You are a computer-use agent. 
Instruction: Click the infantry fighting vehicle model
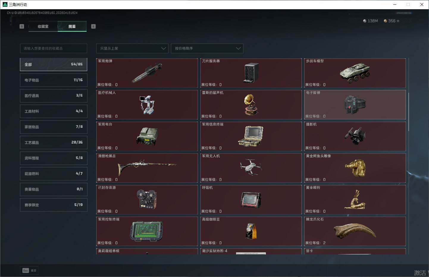pyautogui.click(x=355, y=73)
